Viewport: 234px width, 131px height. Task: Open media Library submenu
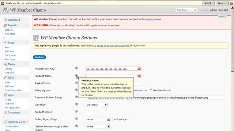(8, 69)
